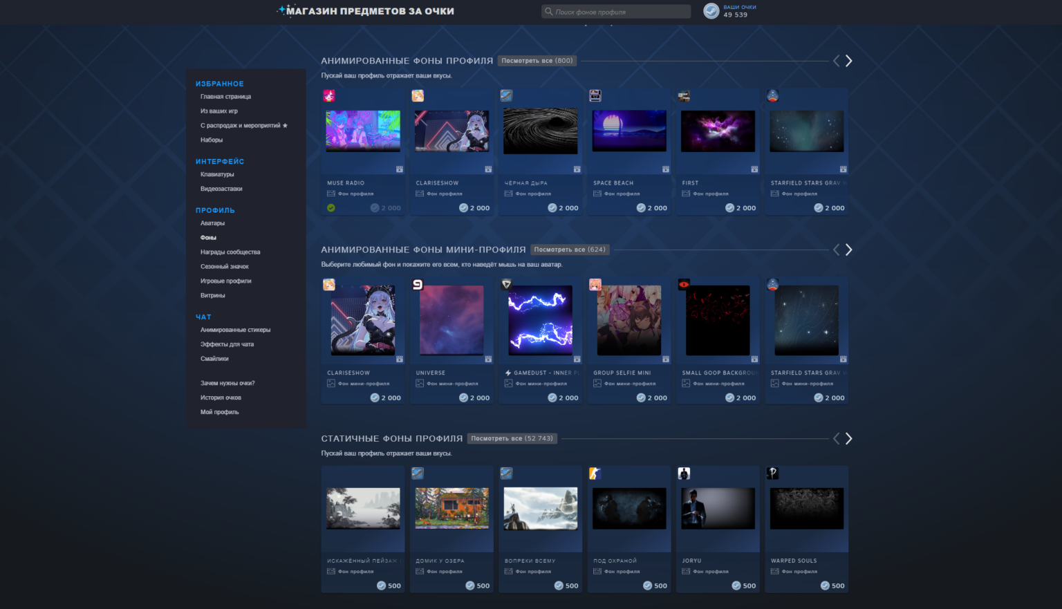The width and height of the screenshot is (1062, 609).
Task: Click the right arrow of the static backgrounds carousel
Action: pyautogui.click(x=849, y=438)
